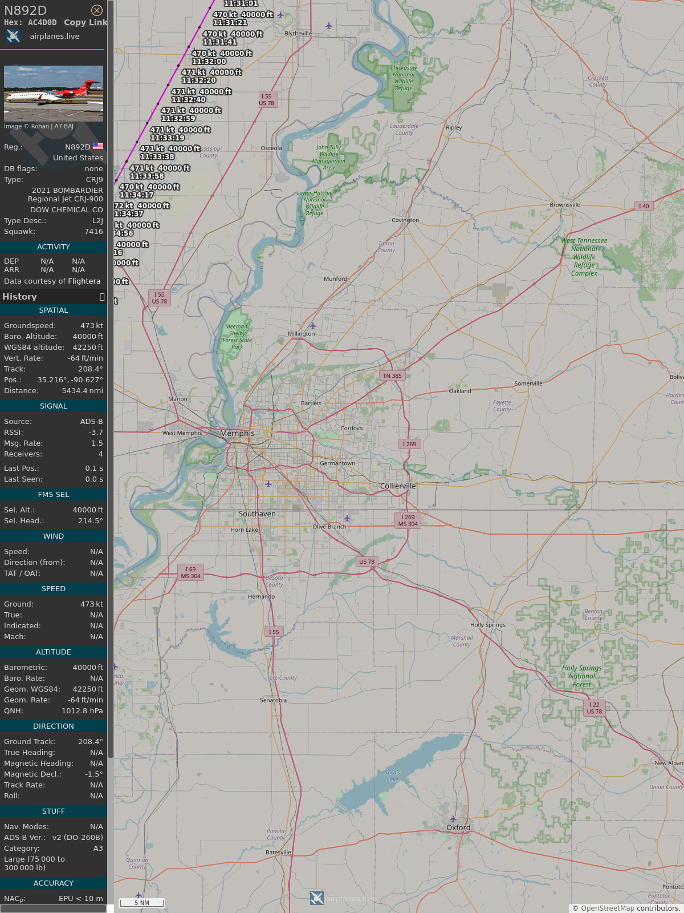Click the ACTIVITY section header
Image resolution: width=684 pixels, height=913 pixels.
54,247
